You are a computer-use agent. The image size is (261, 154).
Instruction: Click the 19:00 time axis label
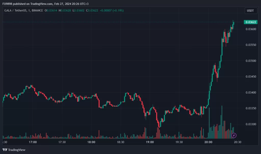tap(150, 142)
